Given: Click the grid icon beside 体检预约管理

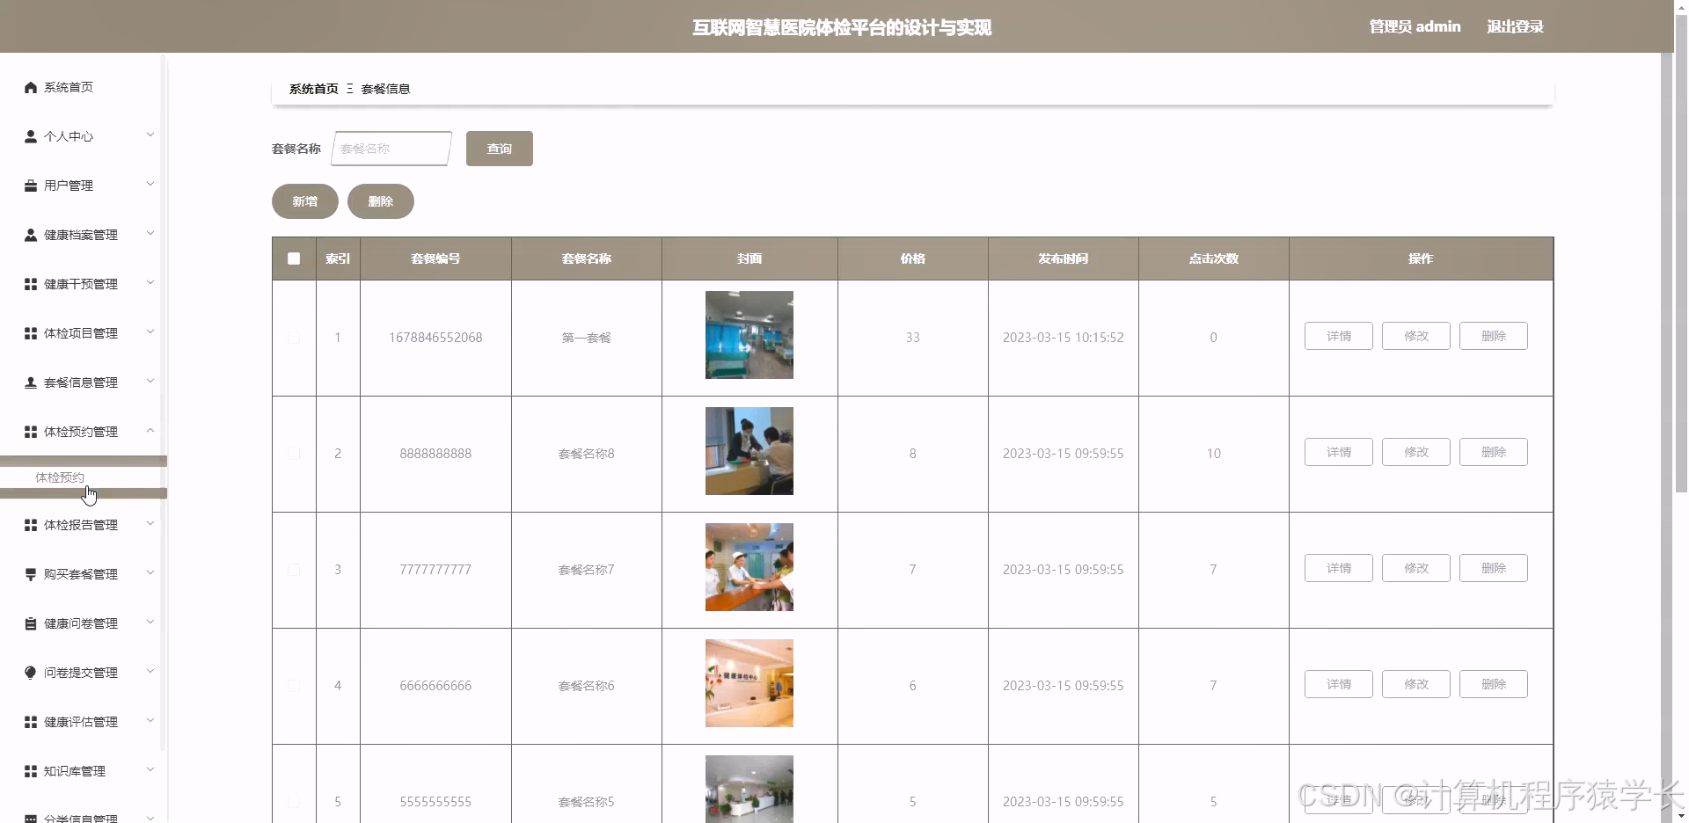Looking at the screenshot, I should click(x=31, y=432).
